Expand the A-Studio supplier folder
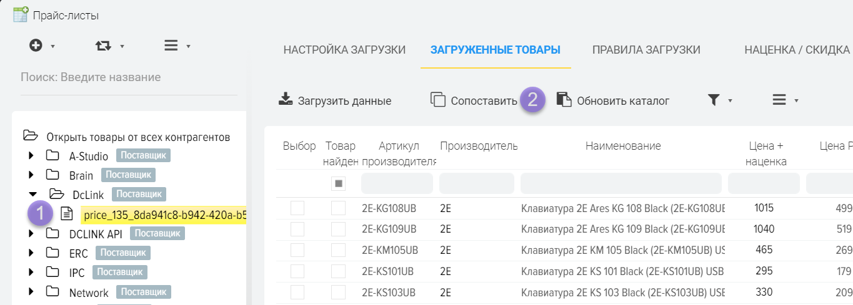 point(32,156)
